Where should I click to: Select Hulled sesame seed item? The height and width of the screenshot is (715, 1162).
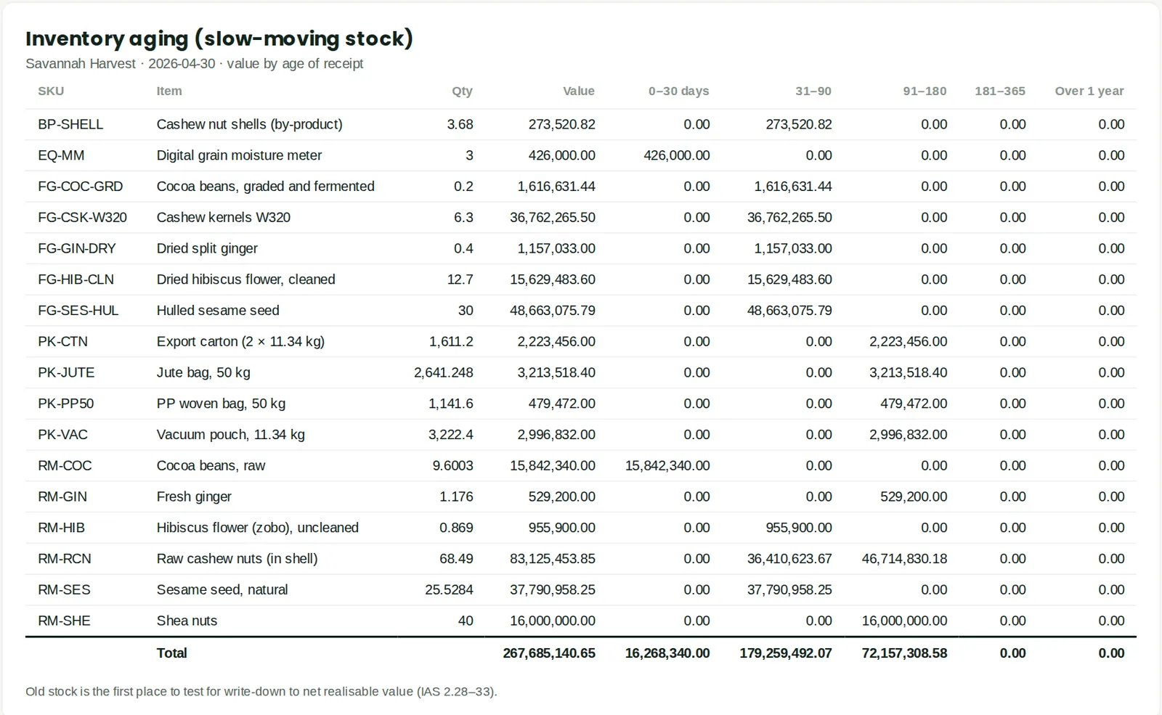pos(218,311)
